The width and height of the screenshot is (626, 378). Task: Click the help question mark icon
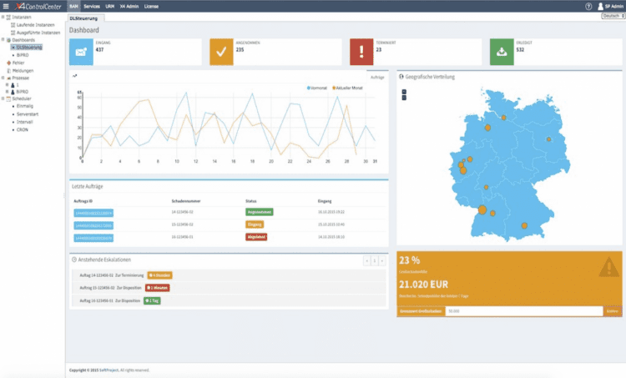pyautogui.click(x=589, y=6)
